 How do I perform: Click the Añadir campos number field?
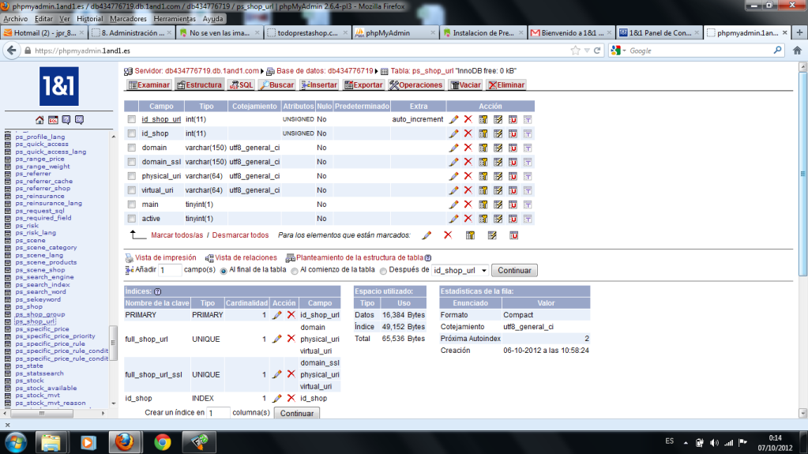(170, 270)
